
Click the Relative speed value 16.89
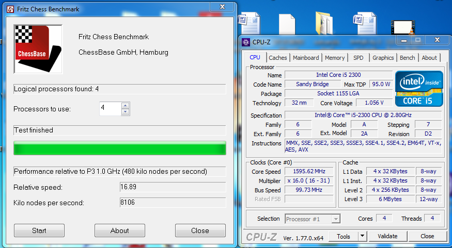[x=173, y=187]
